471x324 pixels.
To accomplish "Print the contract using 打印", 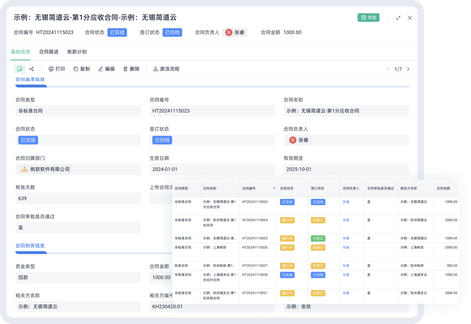I will click(x=57, y=69).
